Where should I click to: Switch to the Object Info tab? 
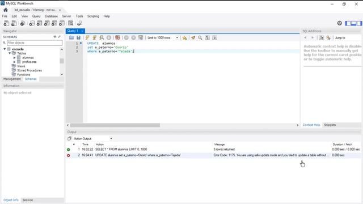click(x=11, y=200)
